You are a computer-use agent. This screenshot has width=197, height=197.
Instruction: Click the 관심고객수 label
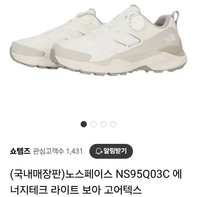pos(48,151)
